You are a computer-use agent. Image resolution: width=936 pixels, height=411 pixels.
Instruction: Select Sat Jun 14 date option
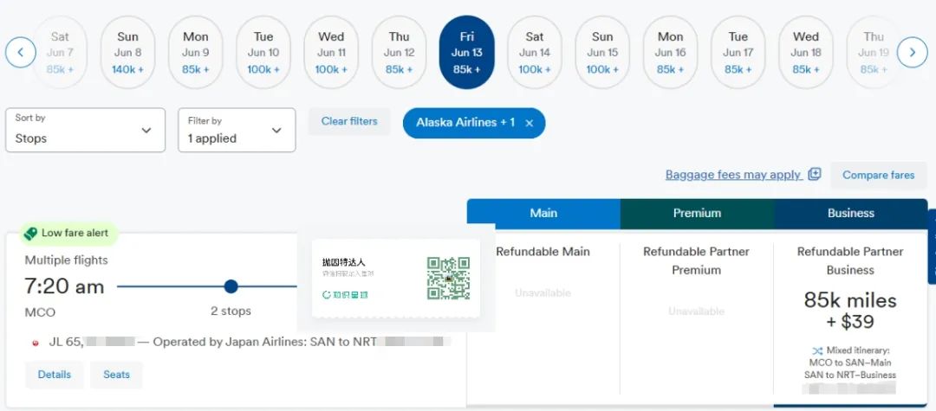pyautogui.click(x=535, y=53)
